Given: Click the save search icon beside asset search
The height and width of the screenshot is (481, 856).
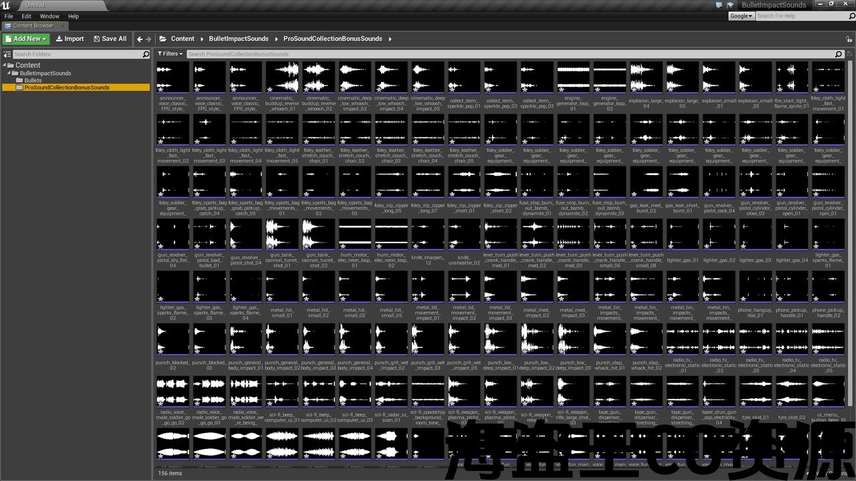Looking at the screenshot, I should [x=849, y=54].
